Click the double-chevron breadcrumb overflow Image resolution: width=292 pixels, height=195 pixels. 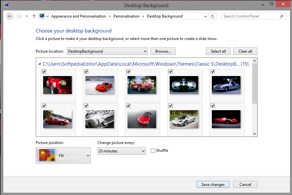click(47, 16)
